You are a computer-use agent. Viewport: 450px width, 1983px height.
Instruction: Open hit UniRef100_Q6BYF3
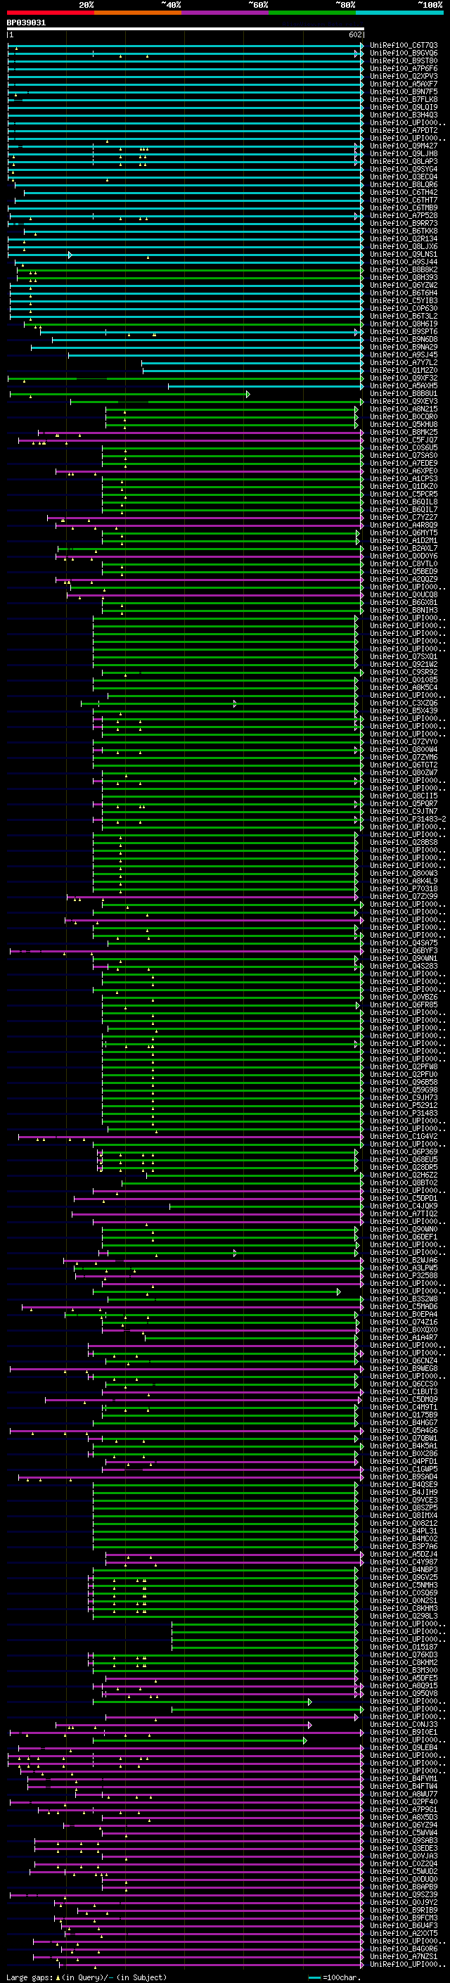404,951
